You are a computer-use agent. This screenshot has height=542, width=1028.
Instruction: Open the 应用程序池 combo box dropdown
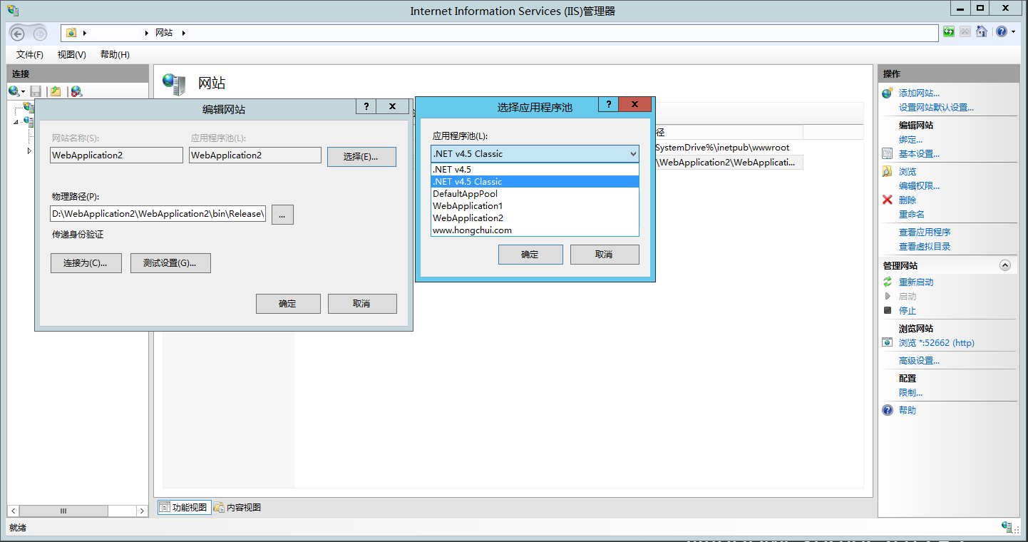coord(633,153)
